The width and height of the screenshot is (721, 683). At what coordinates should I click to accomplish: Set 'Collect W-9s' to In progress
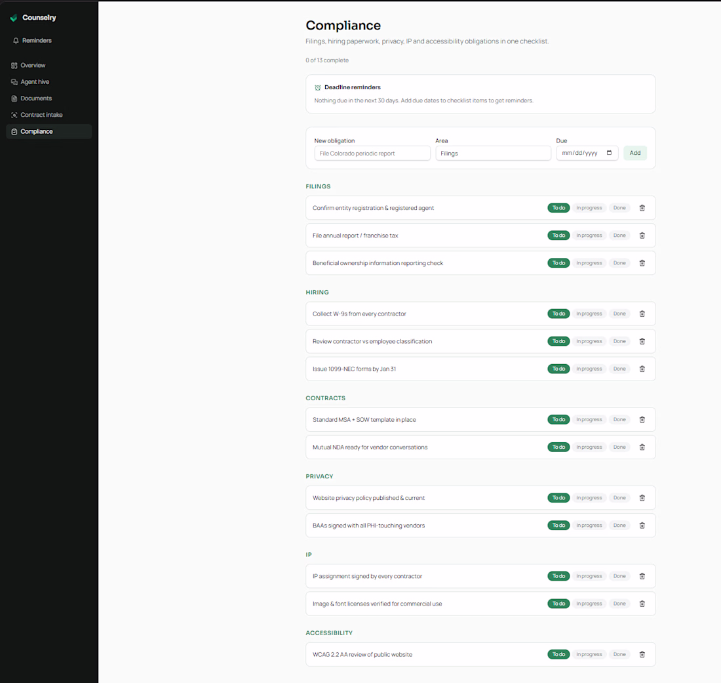tap(589, 314)
